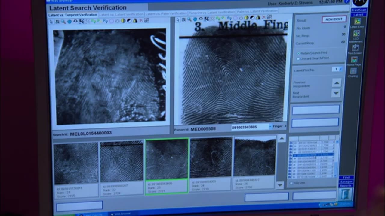The image size is (385, 216).
Task: Click the last icon in the tenprint image toolbar
Action: [269, 17]
